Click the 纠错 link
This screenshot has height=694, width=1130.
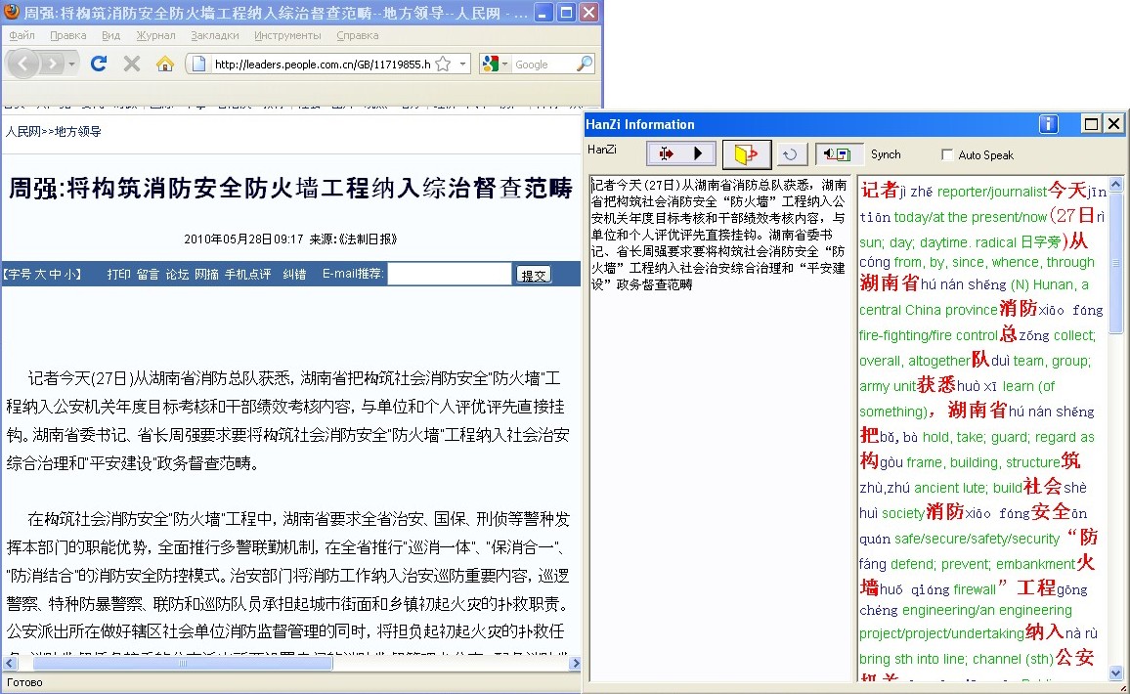(x=294, y=274)
